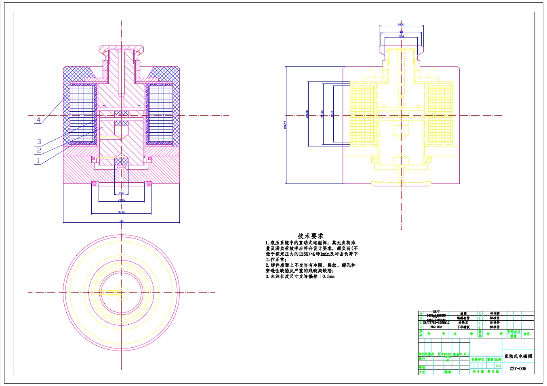Click the 181.44 height dimension on right view

(285, 125)
